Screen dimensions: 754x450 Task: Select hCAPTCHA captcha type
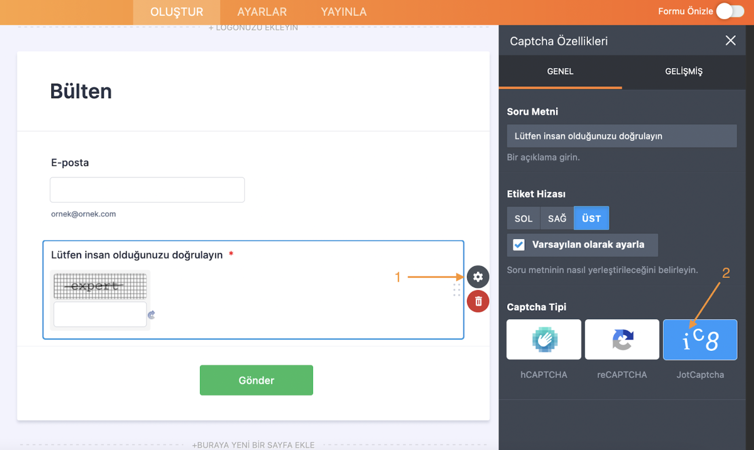544,340
